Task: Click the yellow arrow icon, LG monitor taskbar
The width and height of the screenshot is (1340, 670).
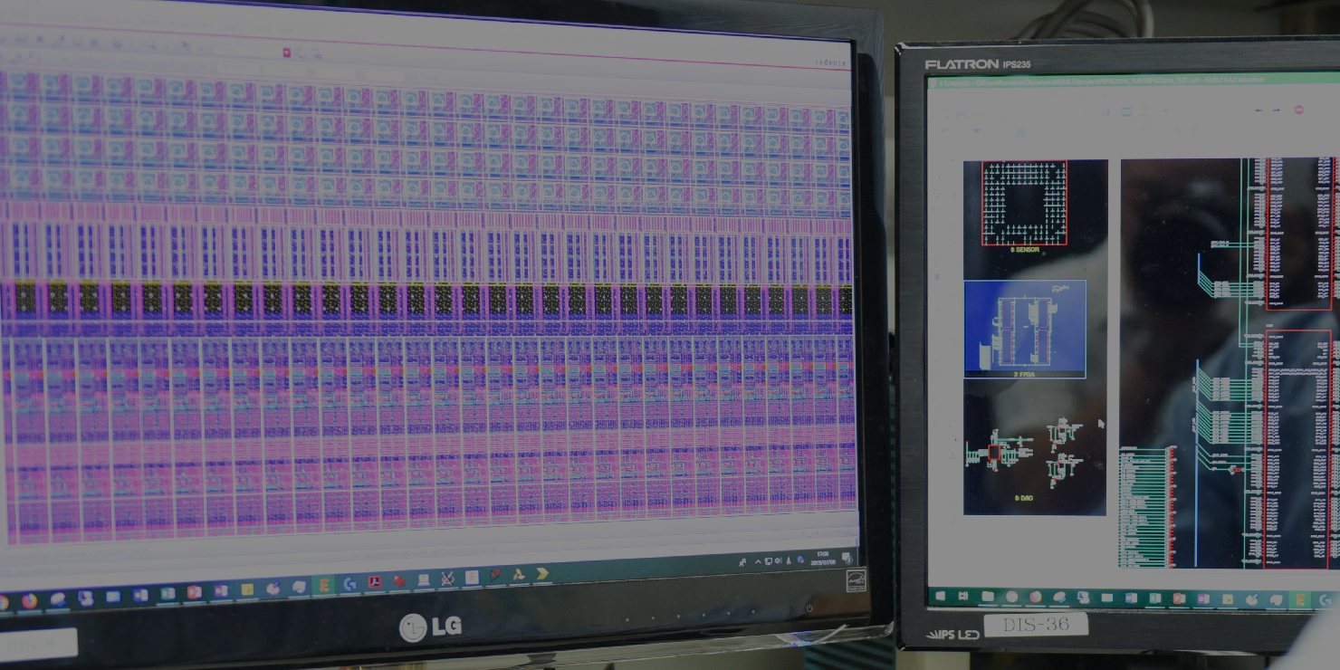Action: click(x=542, y=573)
